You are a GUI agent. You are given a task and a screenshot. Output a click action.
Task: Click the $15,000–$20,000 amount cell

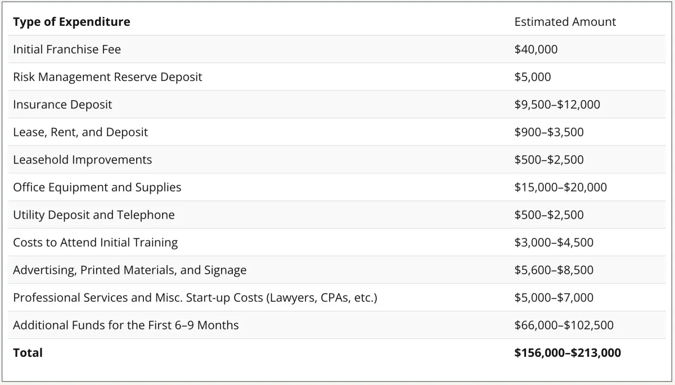(560, 187)
